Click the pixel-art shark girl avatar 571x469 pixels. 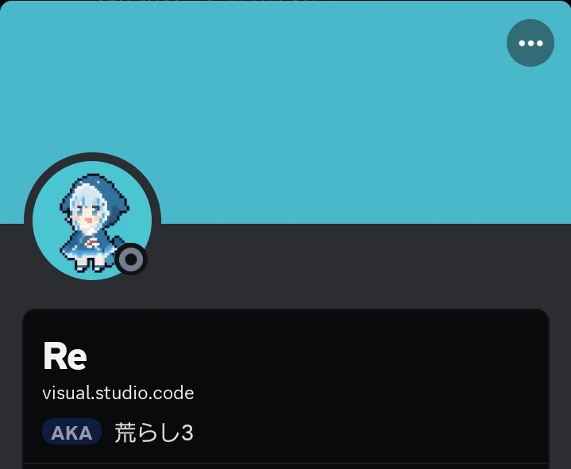(x=92, y=221)
